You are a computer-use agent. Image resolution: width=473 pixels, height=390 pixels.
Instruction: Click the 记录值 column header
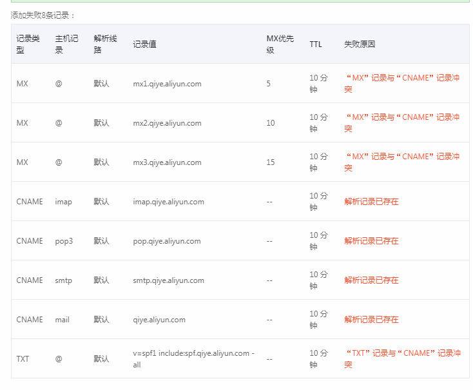(x=144, y=44)
